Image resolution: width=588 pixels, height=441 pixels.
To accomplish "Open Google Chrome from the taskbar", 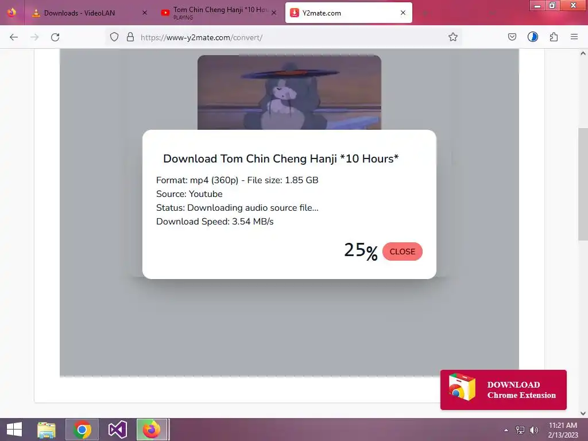I will tap(82, 430).
